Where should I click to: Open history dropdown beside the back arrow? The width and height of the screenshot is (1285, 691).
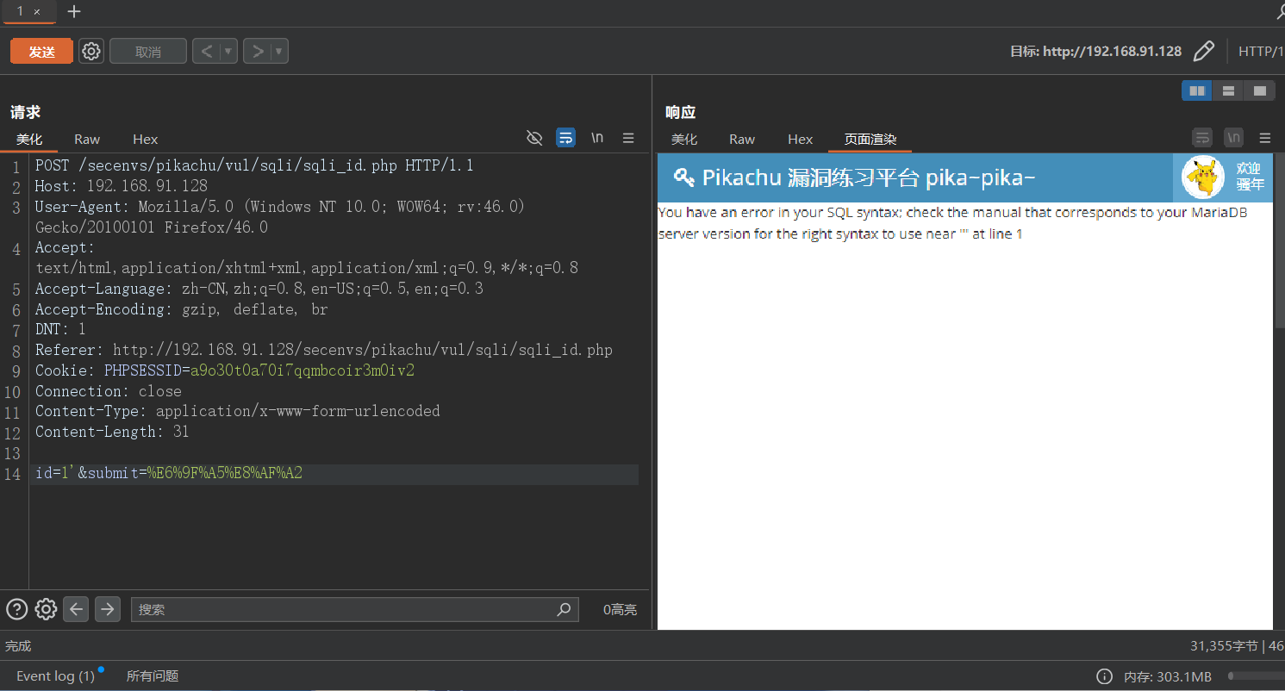coord(228,52)
